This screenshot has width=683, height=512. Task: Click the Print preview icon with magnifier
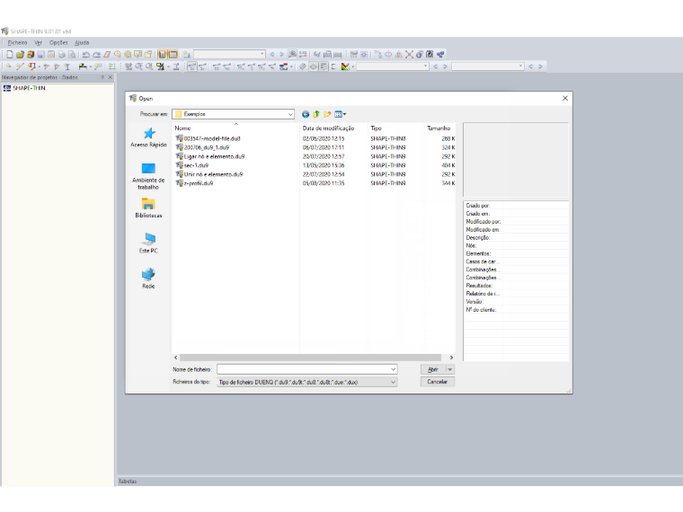72,55
